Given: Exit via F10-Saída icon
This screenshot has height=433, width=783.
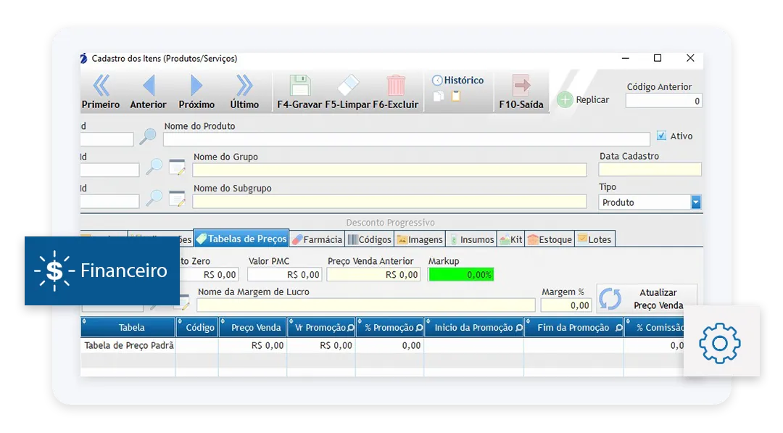Looking at the screenshot, I should tap(521, 86).
